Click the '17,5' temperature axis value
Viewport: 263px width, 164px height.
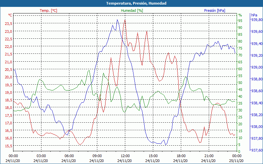point(9,115)
